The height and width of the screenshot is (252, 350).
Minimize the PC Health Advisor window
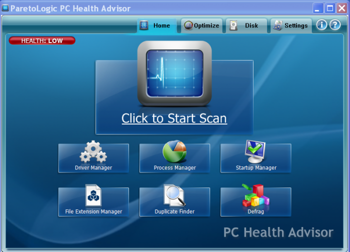coord(317,8)
